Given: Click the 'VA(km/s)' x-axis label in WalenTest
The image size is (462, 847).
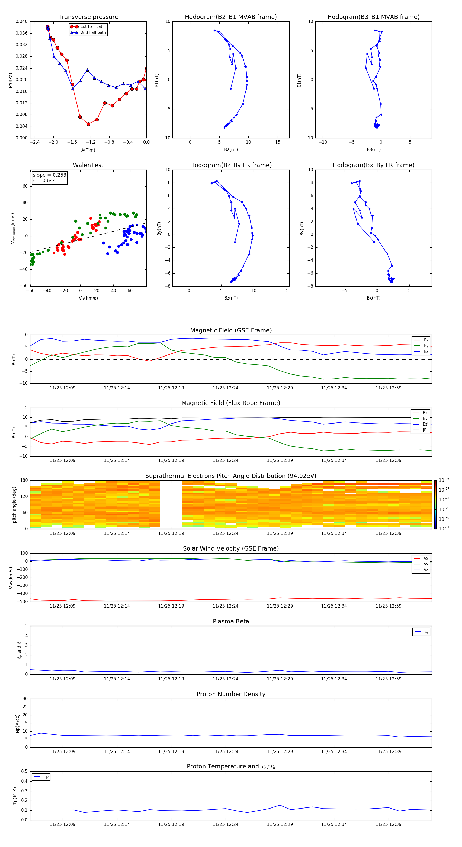Looking at the screenshot, I should [88, 298].
